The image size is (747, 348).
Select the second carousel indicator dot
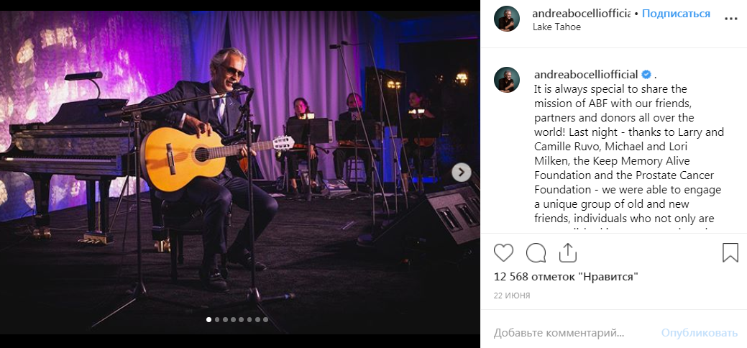[217, 319]
